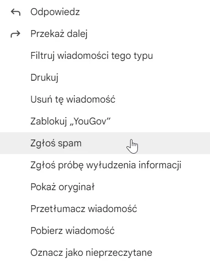Block the sender YouGov
The width and height of the screenshot is (210, 264).
pos(105,121)
